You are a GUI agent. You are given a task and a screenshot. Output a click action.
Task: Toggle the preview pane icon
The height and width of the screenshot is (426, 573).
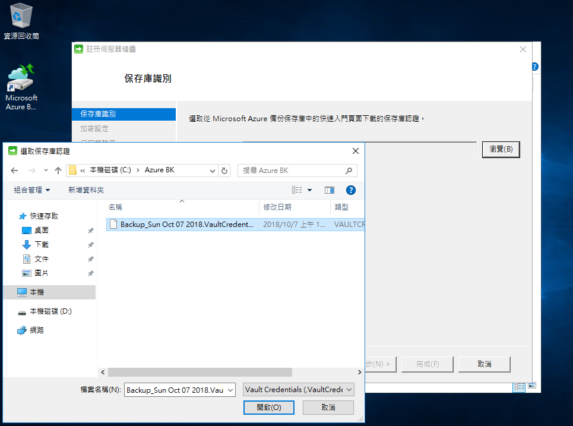[x=330, y=190]
